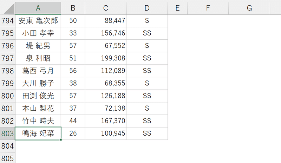The image size is (281, 163).
Task: Click the cell containing 鳴海 妃菜
Action: pyautogui.click(x=38, y=133)
